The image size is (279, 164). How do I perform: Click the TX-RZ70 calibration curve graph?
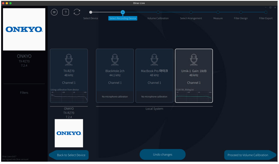[69, 97]
